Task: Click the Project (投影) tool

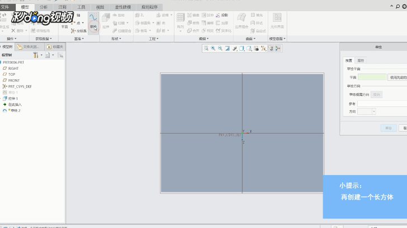Action: [222, 15]
